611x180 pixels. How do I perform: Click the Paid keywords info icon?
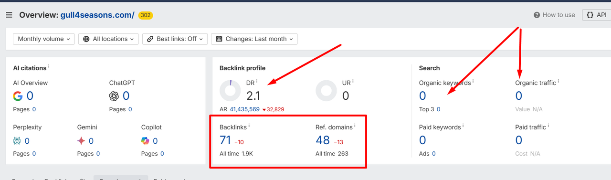[463, 126]
